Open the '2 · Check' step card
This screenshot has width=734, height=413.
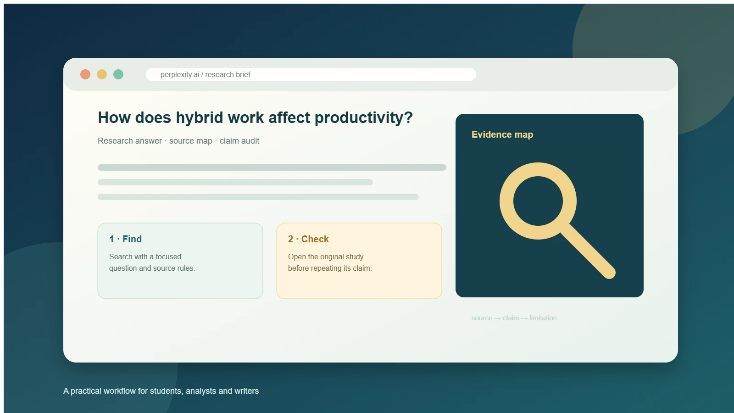coord(359,261)
